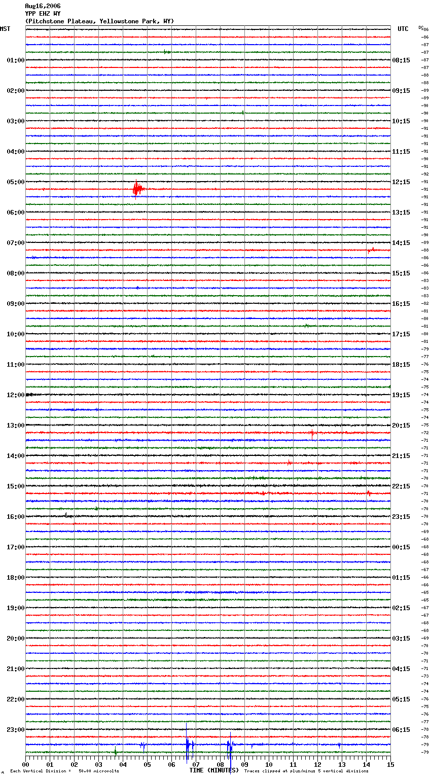Viewport: 431px width, 778px height.
Task: Select the 05 minute axis tick label
Action: (147, 764)
